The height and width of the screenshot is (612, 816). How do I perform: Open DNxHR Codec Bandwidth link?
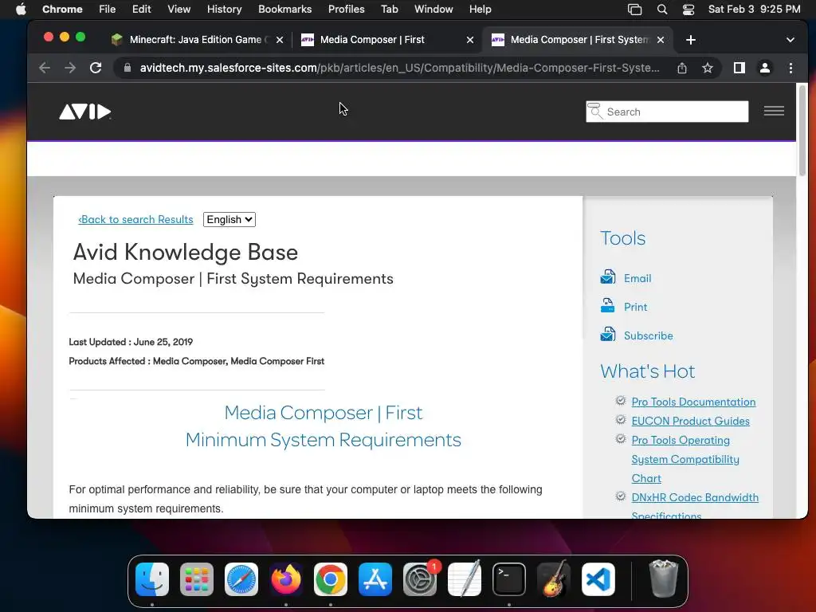coord(695,497)
